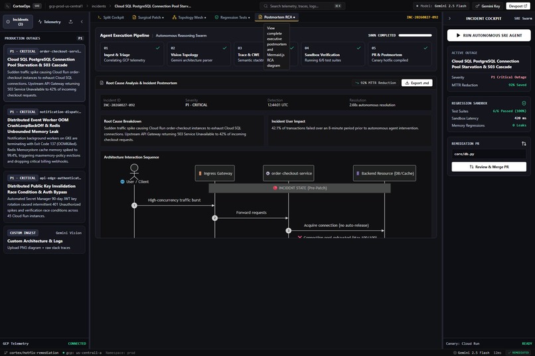Click the PR & Postmortem pipeline step
The image size is (535, 356).
[x=399, y=54]
